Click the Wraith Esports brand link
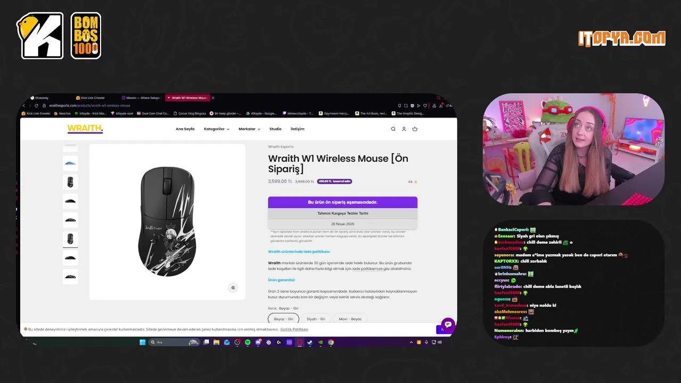This screenshot has height=383, width=681. tap(280, 146)
